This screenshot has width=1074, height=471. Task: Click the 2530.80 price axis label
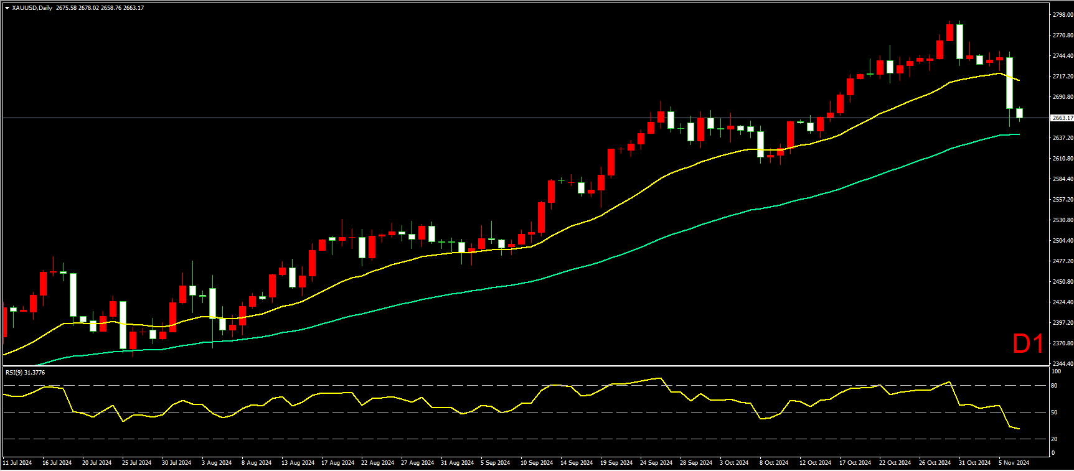pyautogui.click(x=1063, y=220)
